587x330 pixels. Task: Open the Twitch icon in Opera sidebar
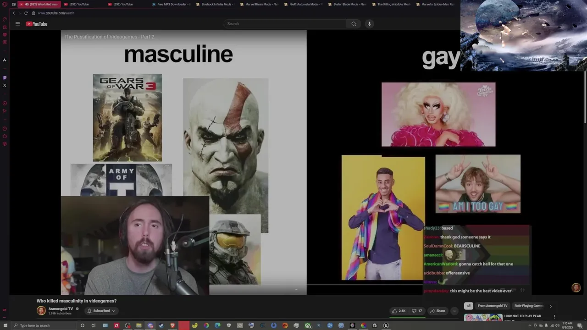pyautogui.click(x=5, y=77)
